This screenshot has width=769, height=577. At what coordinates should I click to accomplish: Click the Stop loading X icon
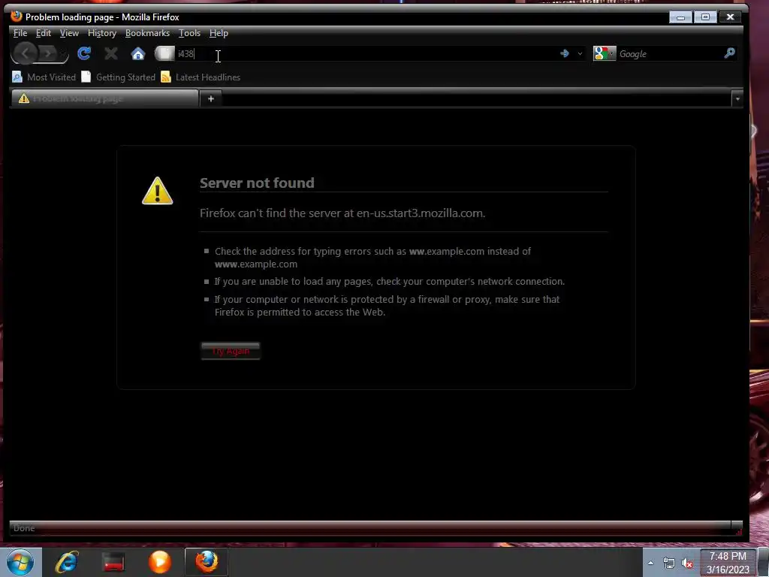point(111,53)
